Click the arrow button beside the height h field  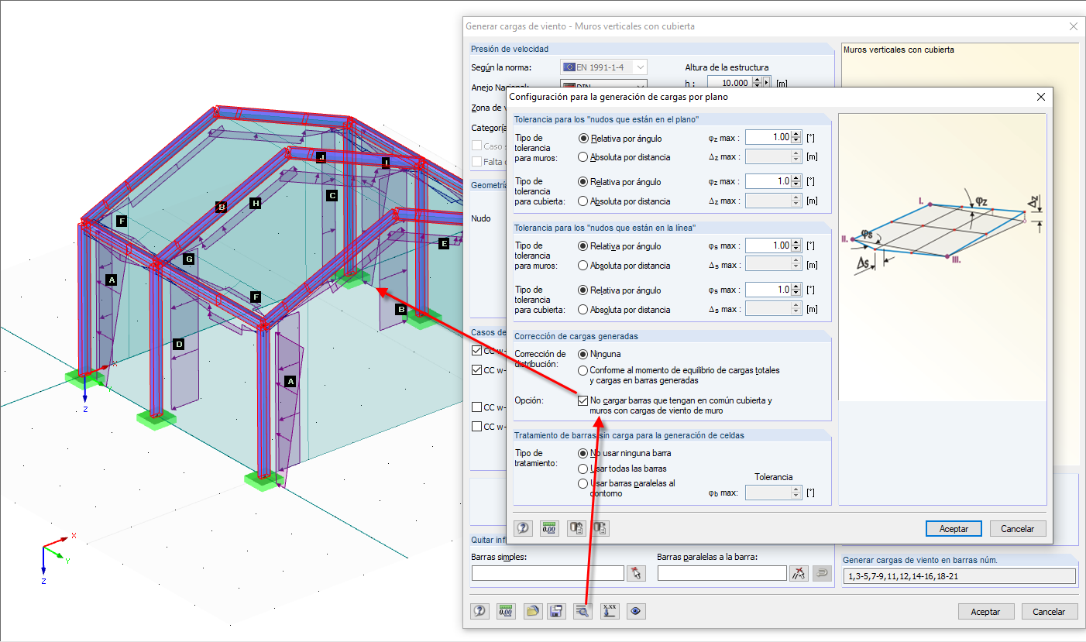point(767,83)
